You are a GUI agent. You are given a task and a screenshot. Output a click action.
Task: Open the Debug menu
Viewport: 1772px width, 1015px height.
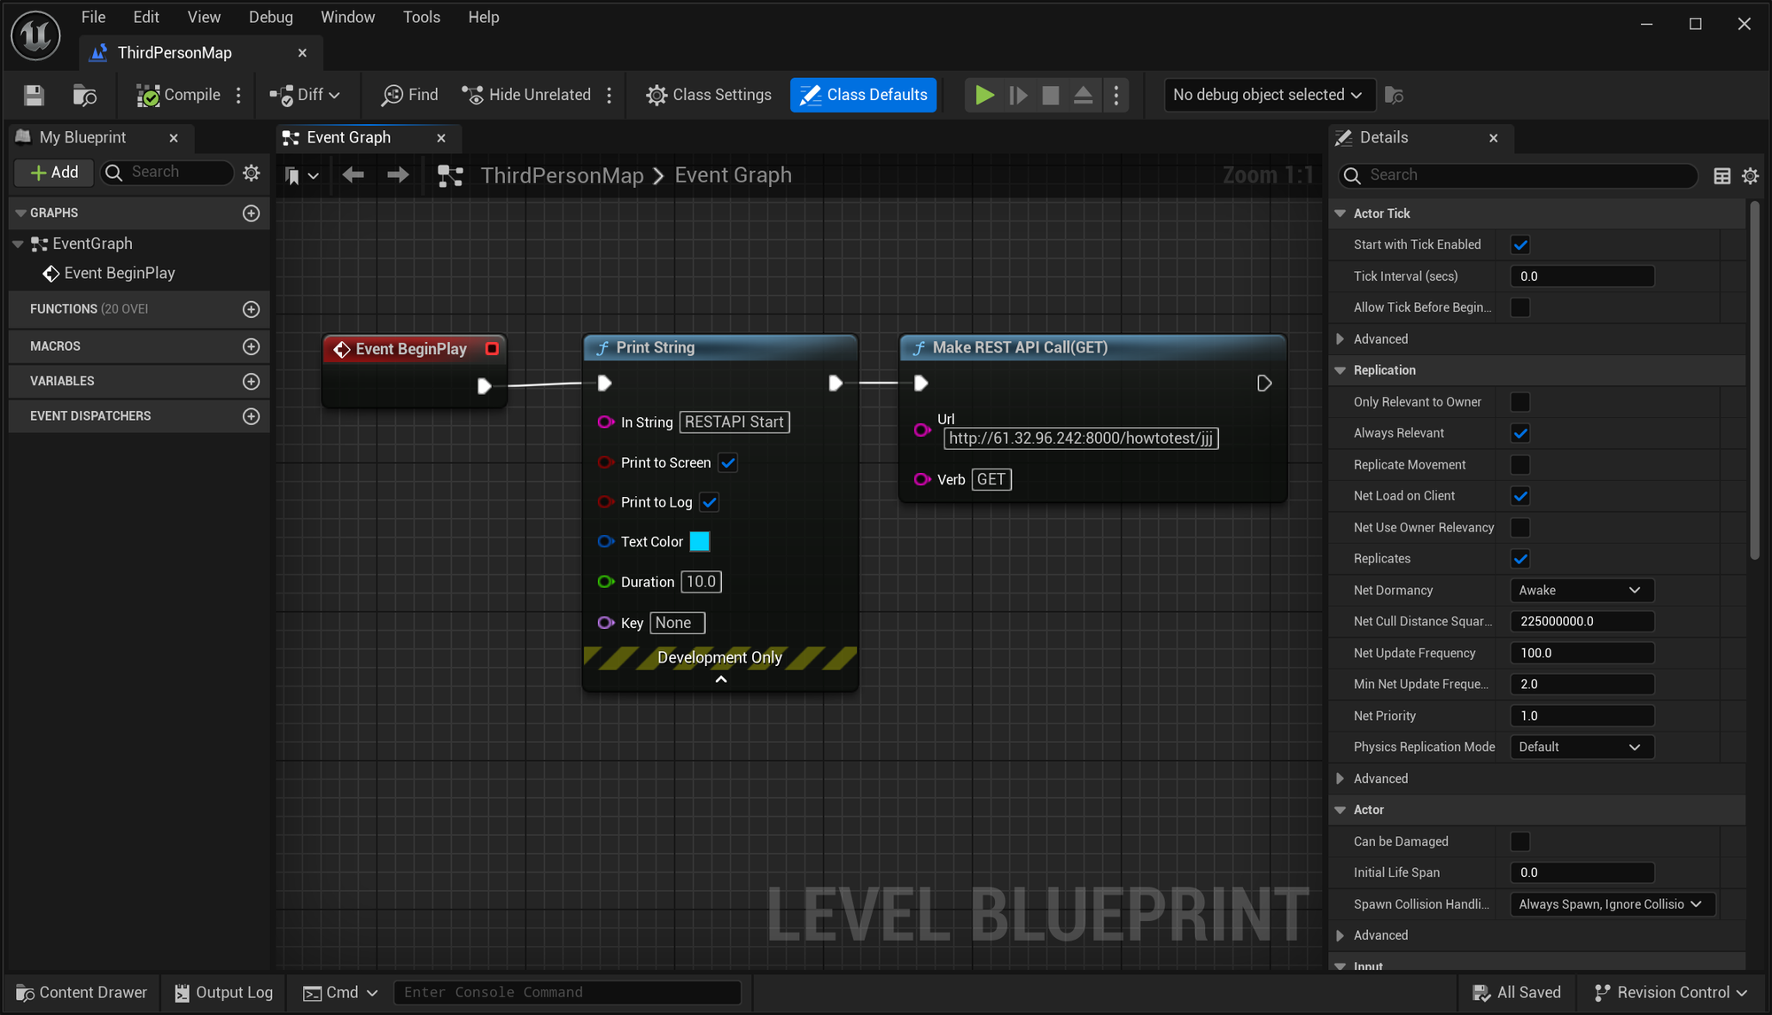coord(270,17)
